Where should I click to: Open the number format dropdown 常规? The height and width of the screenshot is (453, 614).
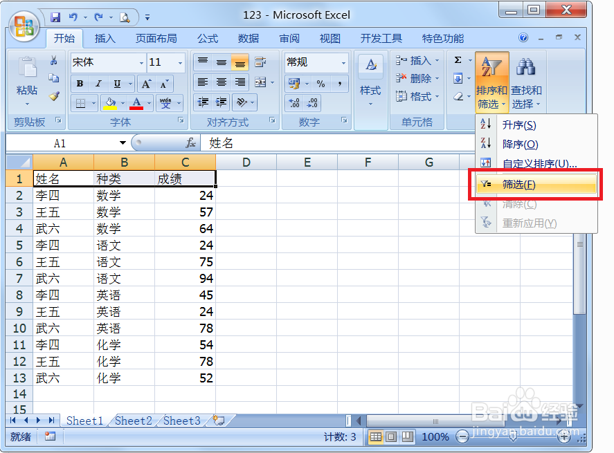343,63
